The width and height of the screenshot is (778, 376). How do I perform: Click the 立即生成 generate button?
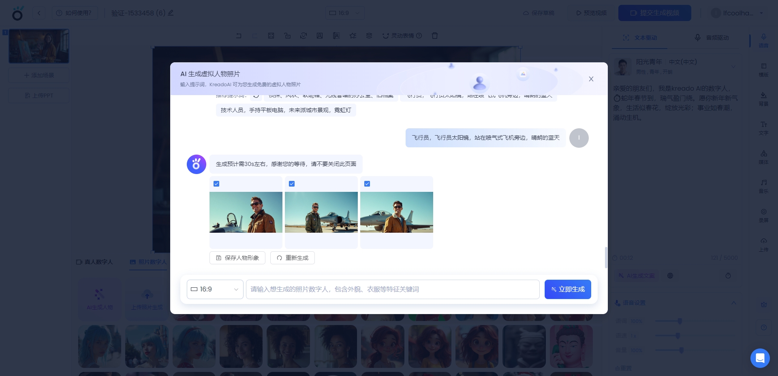[x=567, y=289]
